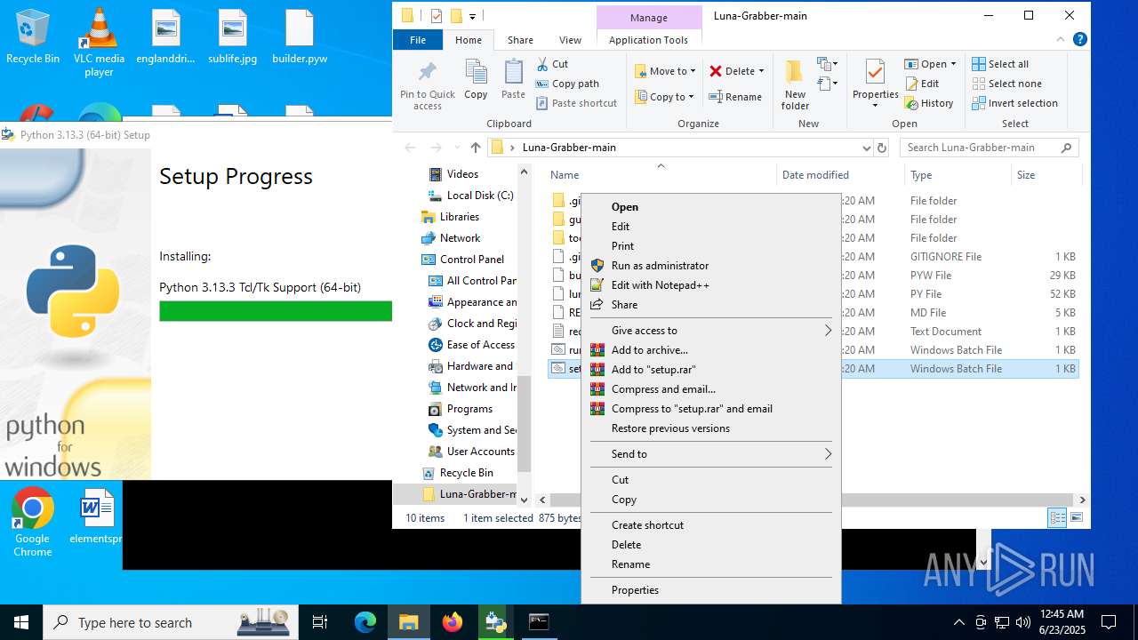Click the address bar refresh icon
This screenshot has height=640, width=1138.
pos(882,148)
